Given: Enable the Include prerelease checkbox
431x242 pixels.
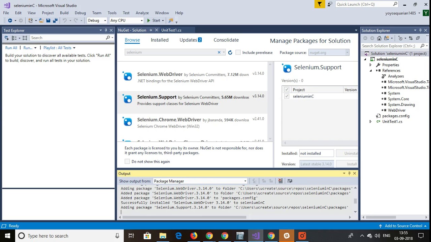Looking at the screenshot, I should click(238, 52).
